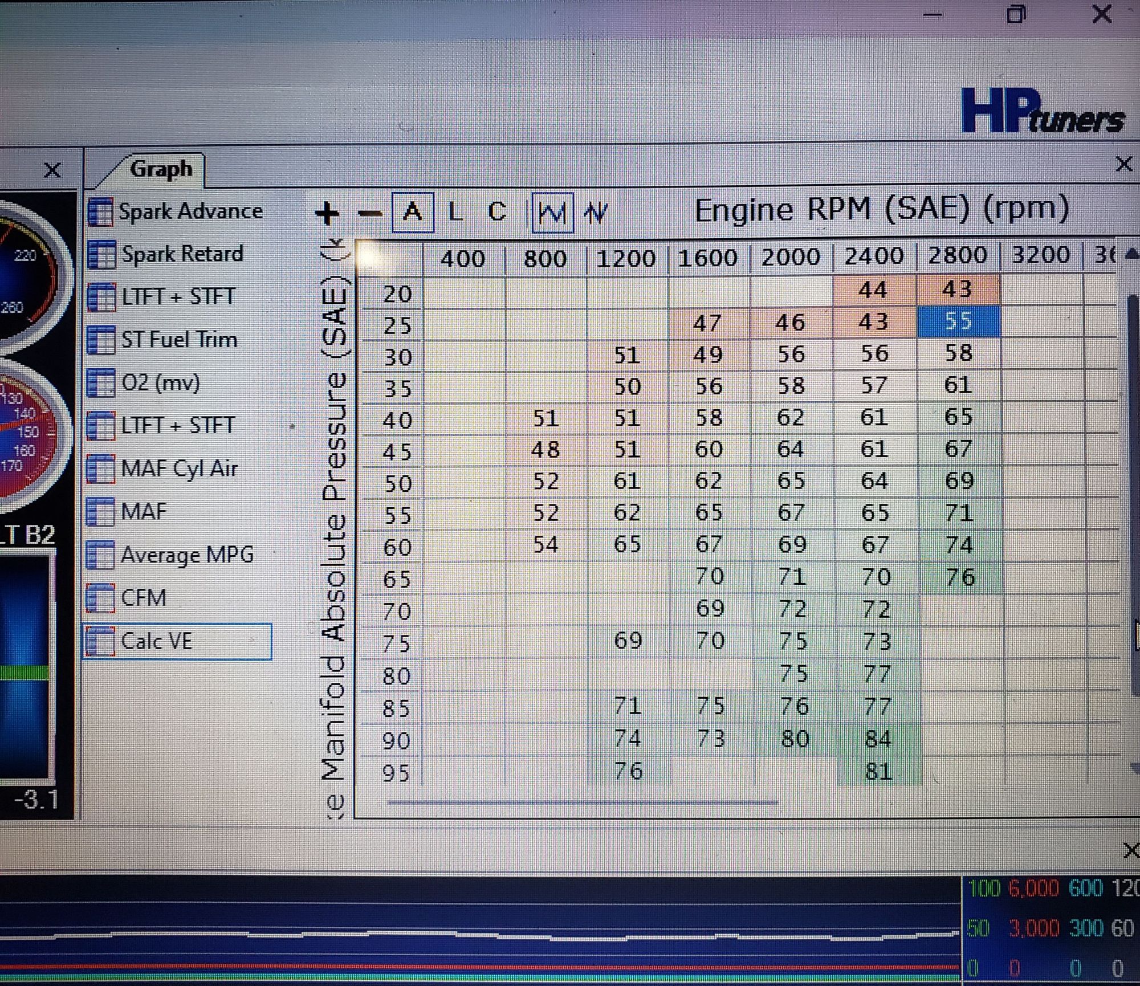The image size is (1140, 986).
Task: Select MAF Cyl Air table icon
Action: tap(100, 469)
